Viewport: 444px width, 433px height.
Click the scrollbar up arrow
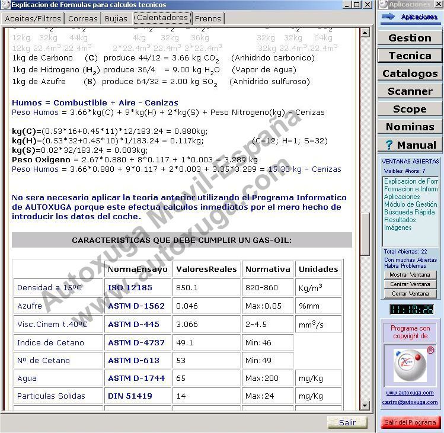coord(365,33)
